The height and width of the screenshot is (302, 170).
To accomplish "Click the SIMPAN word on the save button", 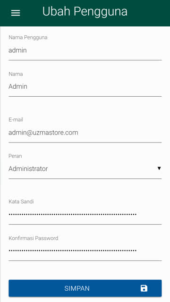I will [77, 288].
